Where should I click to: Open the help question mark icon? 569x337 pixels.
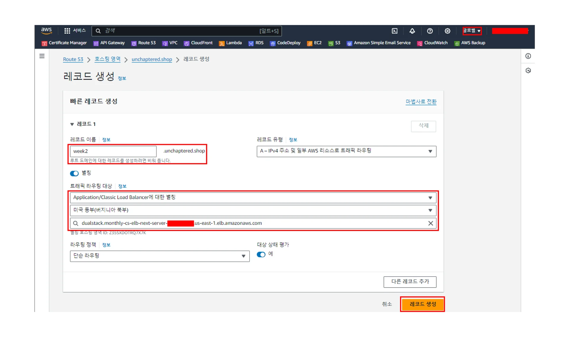coord(430,31)
